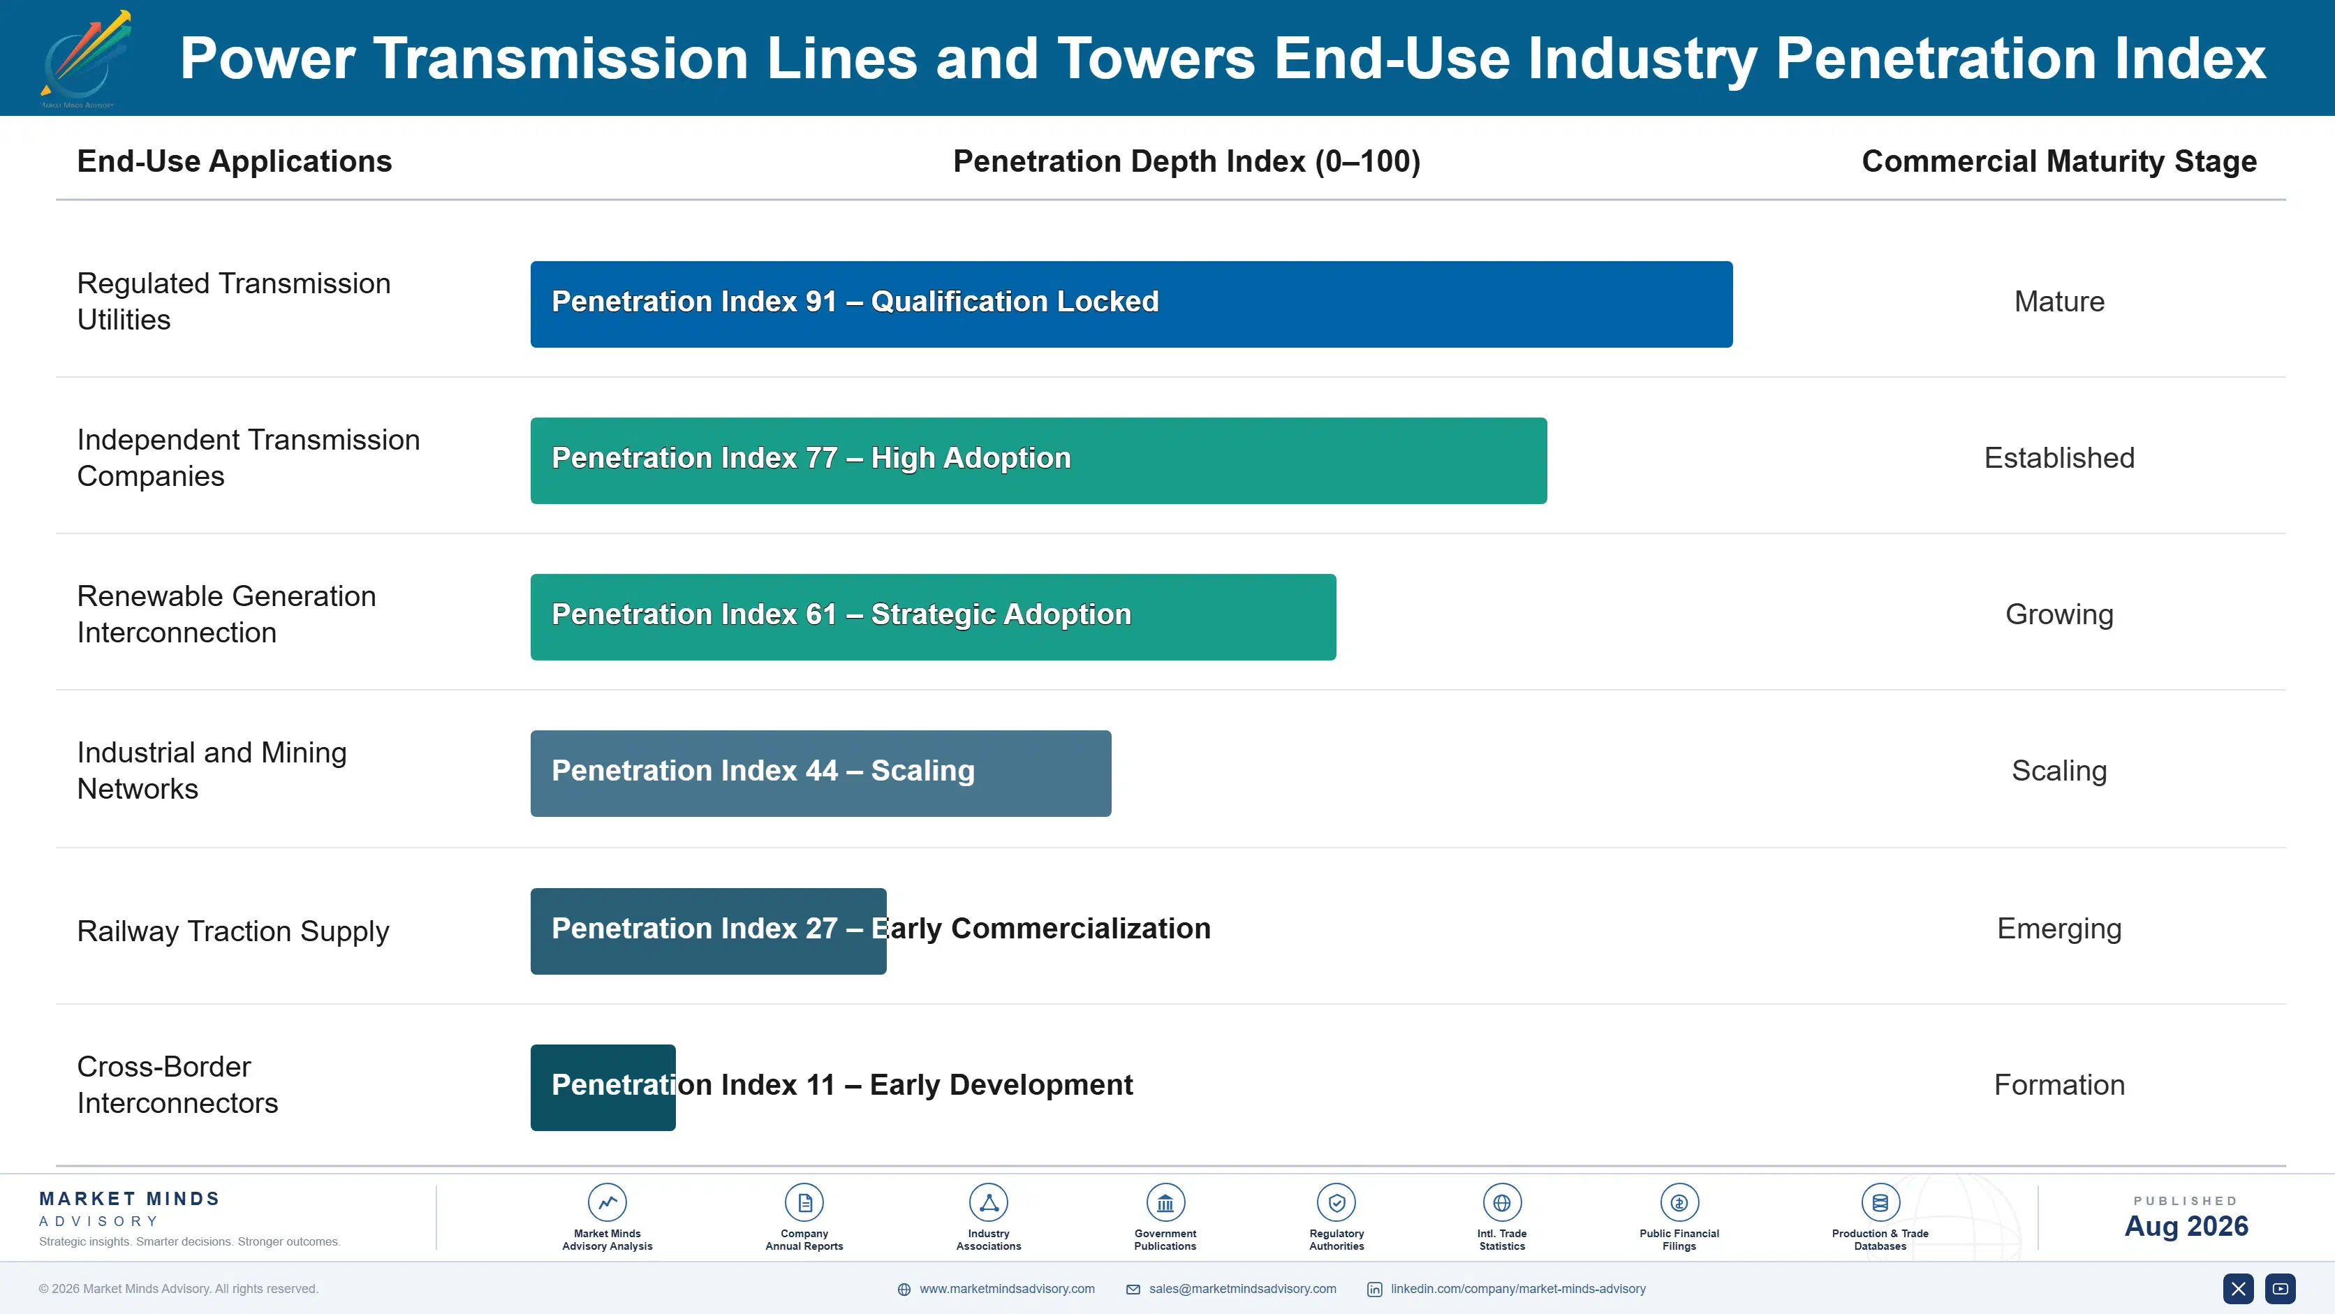Open the YouTube icon in footer

point(2281,1289)
